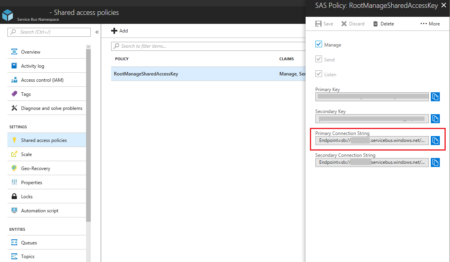The height and width of the screenshot is (262, 450).
Task: Open Locks in Settings
Action: pyautogui.click(x=47, y=196)
